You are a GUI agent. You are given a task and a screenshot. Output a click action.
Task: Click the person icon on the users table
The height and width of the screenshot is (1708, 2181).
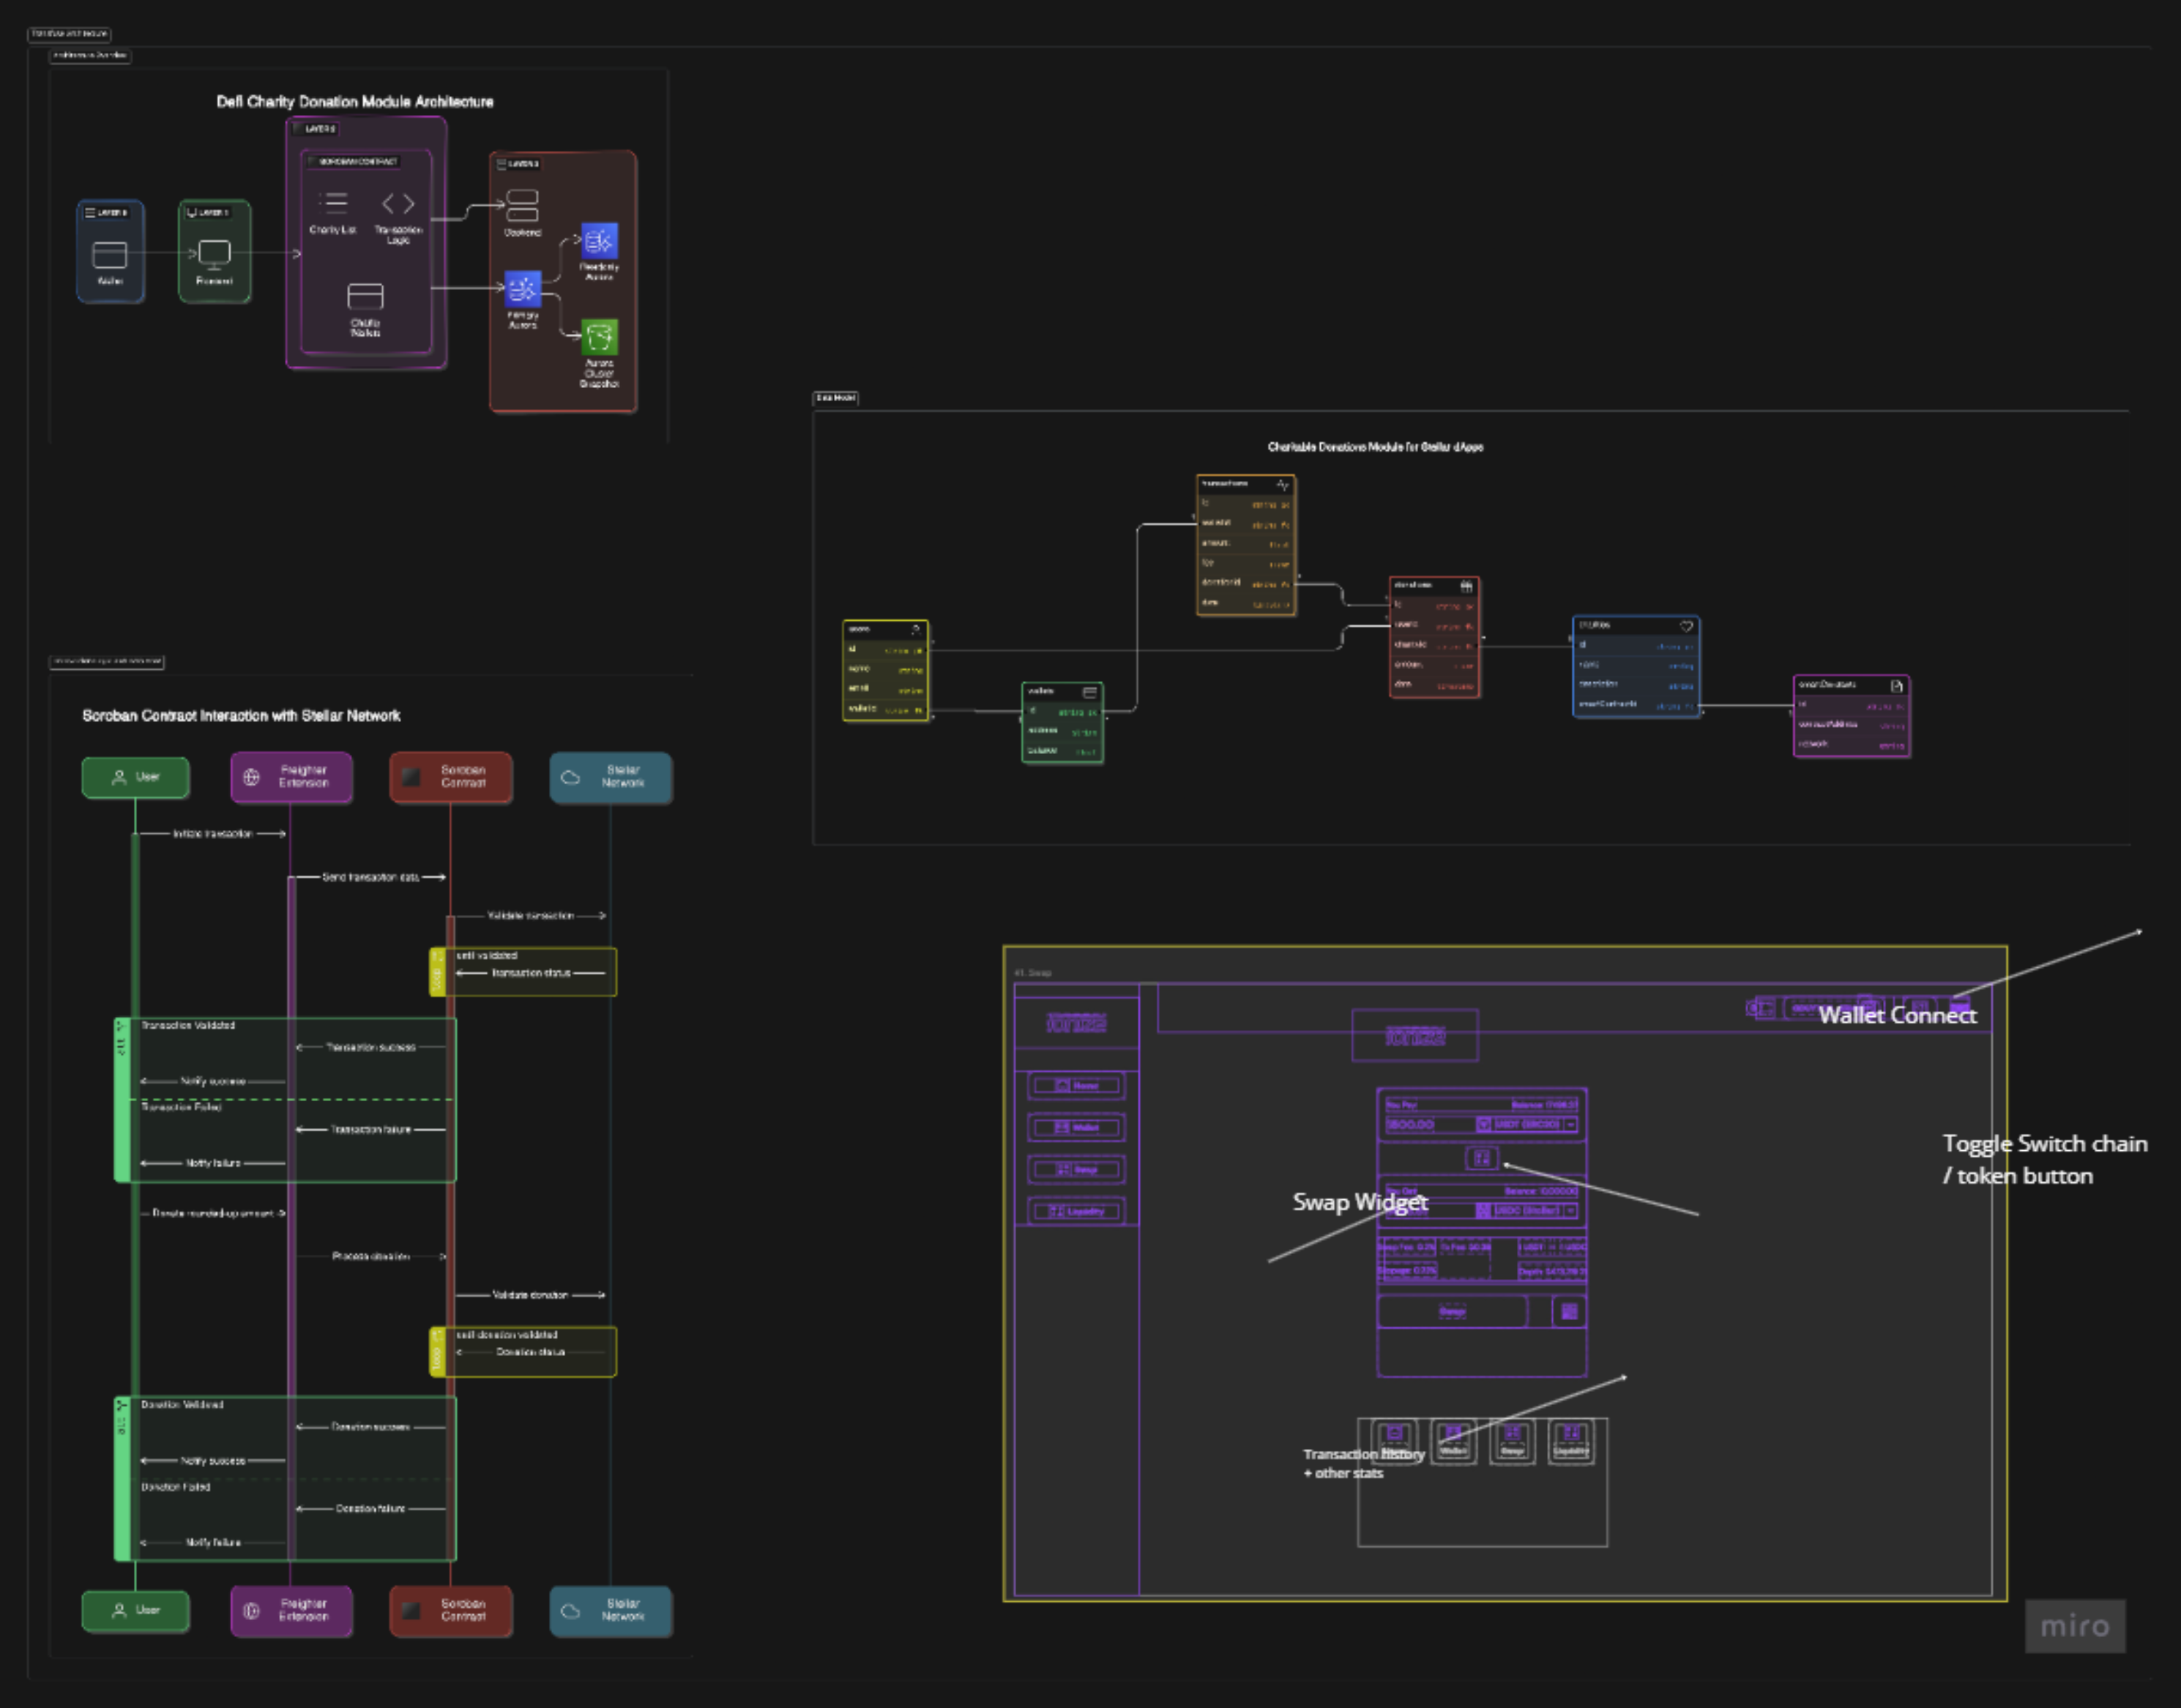pyautogui.click(x=915, y=630)
